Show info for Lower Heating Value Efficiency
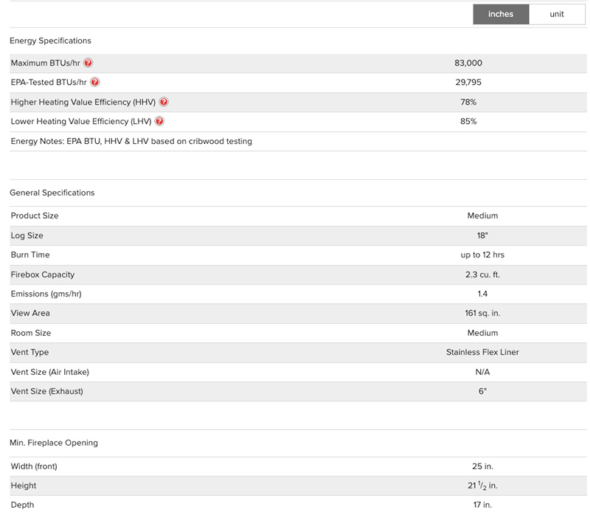The height and width of the screenshot is (515, 590). [x=159, y=121]
